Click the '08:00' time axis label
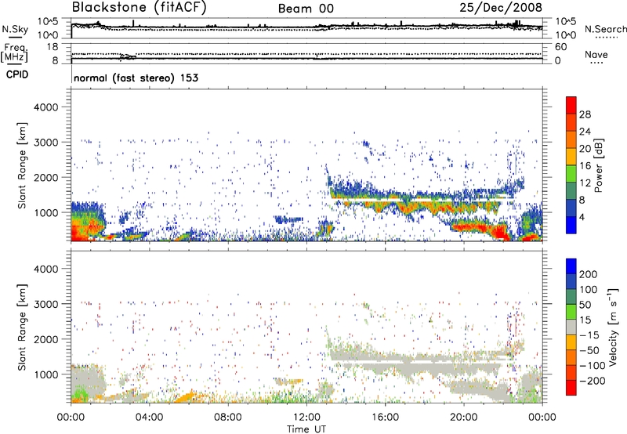This screenshot has height=434, width=627. coord(227,418)
